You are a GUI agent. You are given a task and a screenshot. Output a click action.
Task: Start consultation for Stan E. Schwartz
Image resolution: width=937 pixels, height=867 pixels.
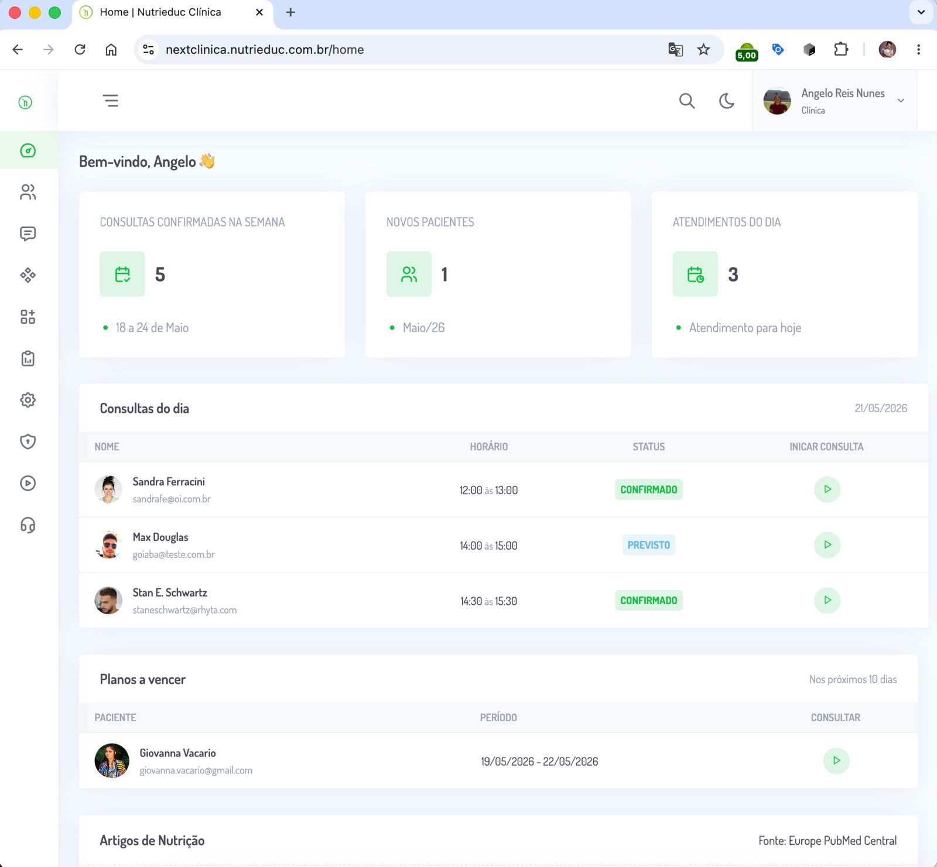(827, 600)
